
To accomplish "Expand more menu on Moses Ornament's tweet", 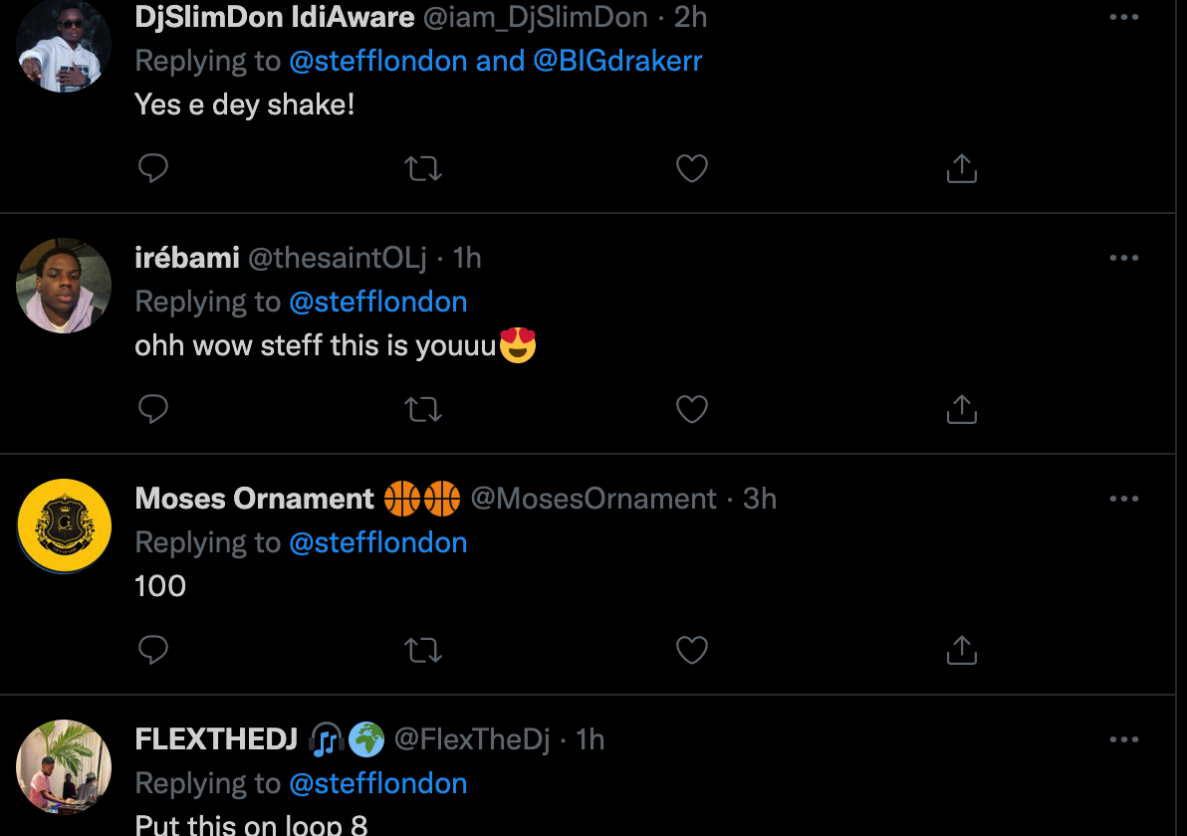I will click(1123, 499).
